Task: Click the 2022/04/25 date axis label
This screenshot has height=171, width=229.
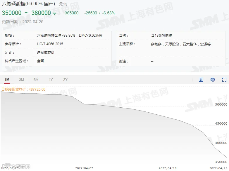Action: (x=218, y=168)
